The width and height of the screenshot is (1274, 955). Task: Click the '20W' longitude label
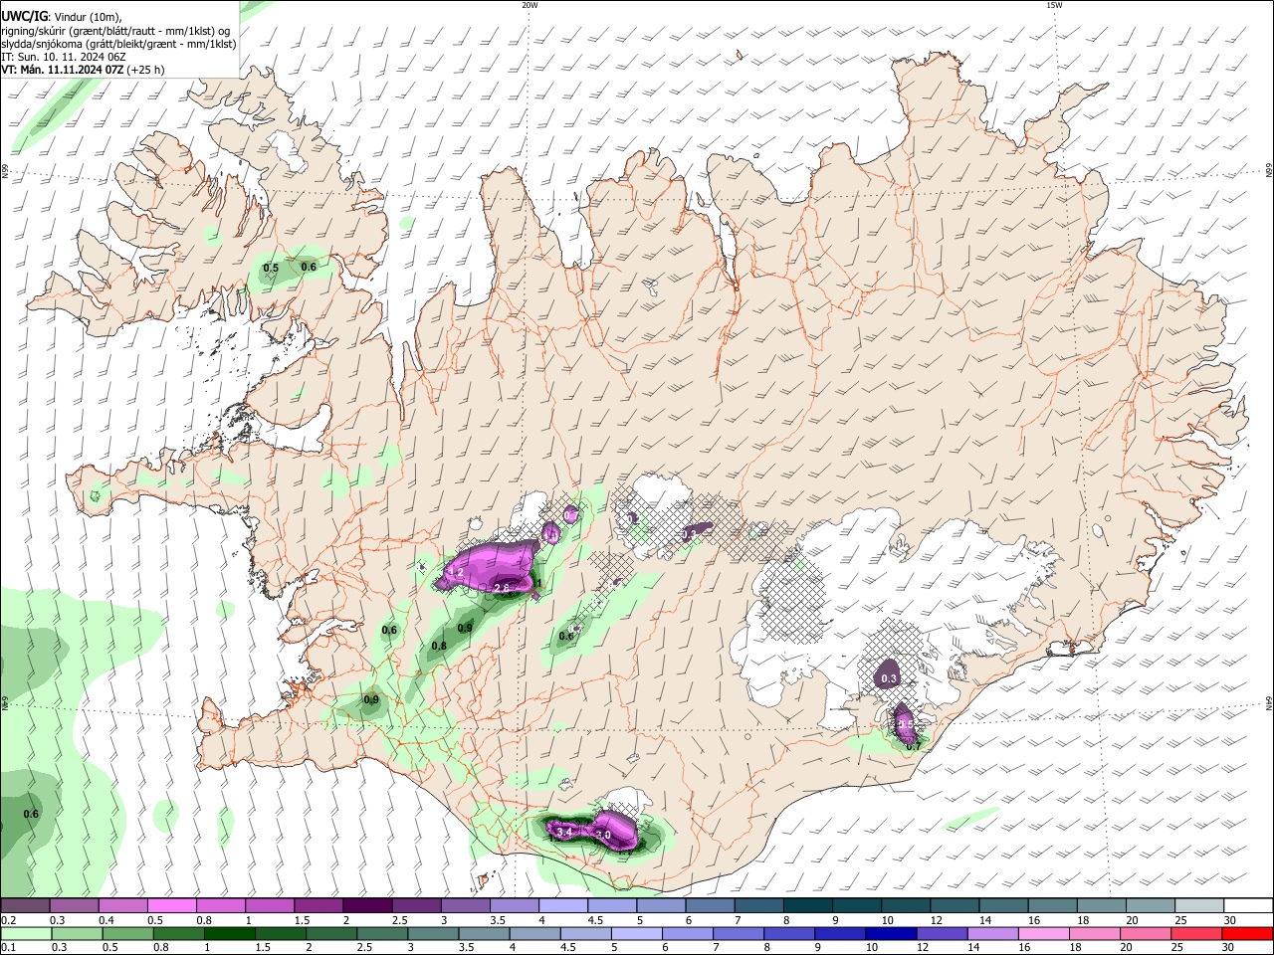[530, 5]
